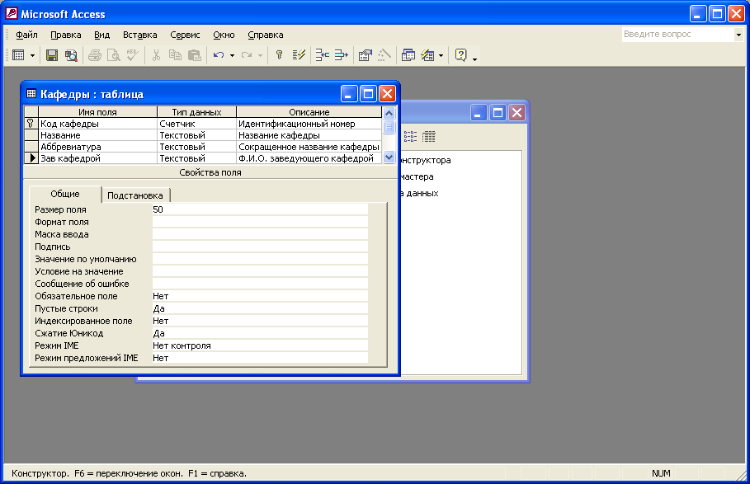Screen dimensions: 750x484
Task: Click the Print toolbar icon
Action: [x=95, y=55]
